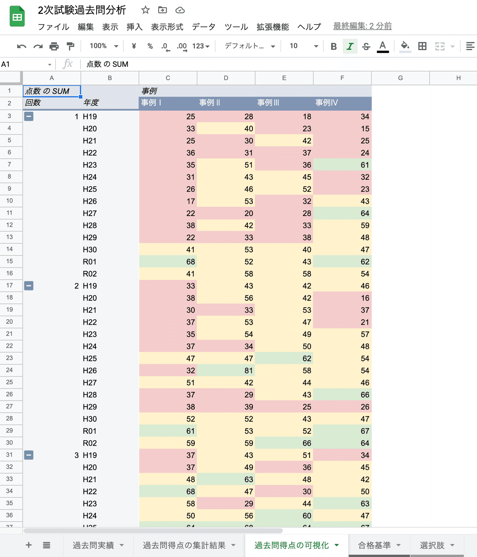
Task: Click the text color A icon
Action: [382, 46]
